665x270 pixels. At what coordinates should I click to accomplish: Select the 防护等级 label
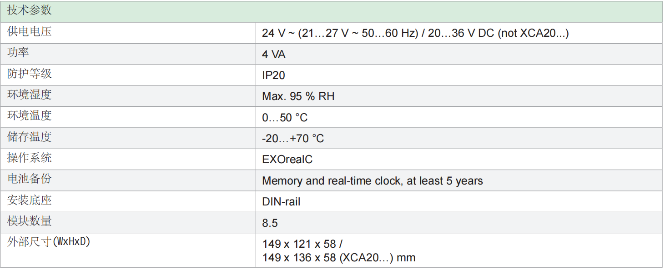(29, 74)
